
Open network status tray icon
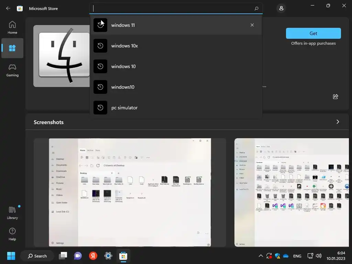310,256
